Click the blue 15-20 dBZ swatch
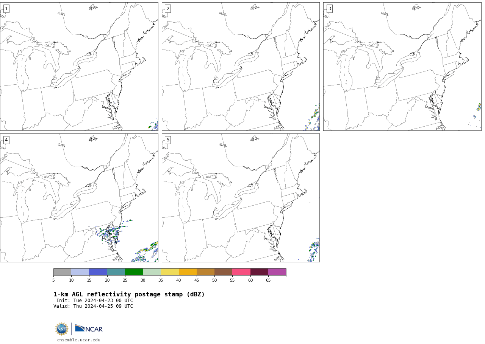 (x=98, y=272)
